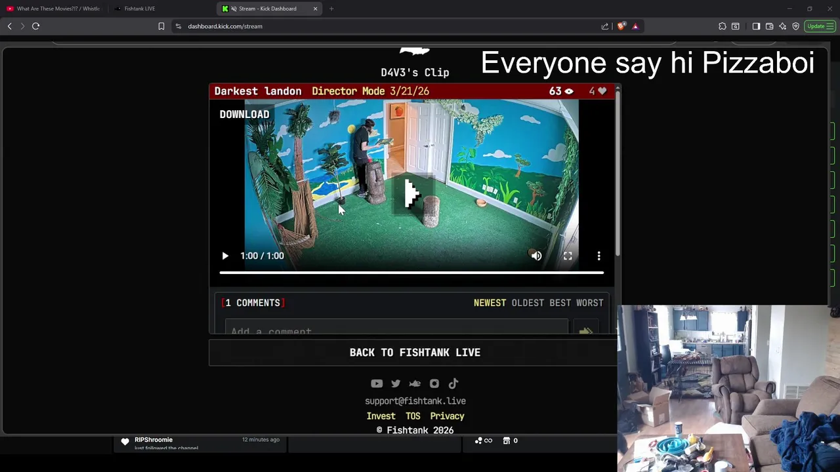Open site settings icon in address bar
This screenshot has width=840, height=472.
(178, 26)
